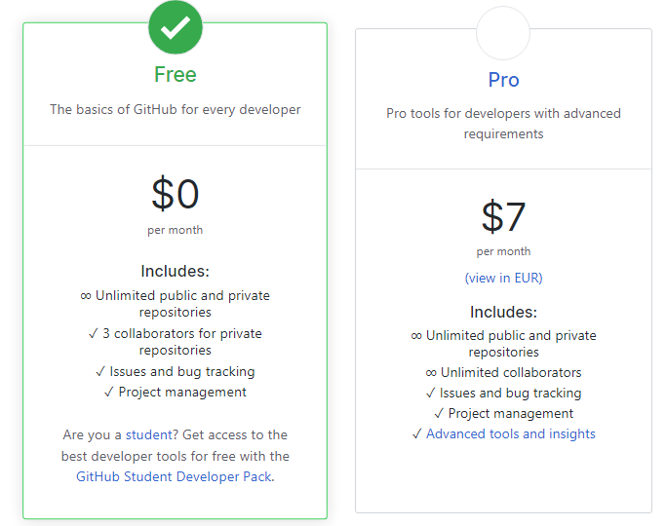
Task: Click infinity icon in Free plan repositories
Action: (86, 296)
